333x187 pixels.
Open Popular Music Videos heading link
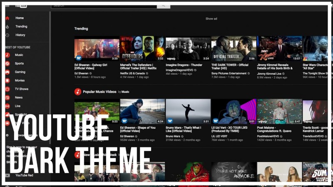99,92
